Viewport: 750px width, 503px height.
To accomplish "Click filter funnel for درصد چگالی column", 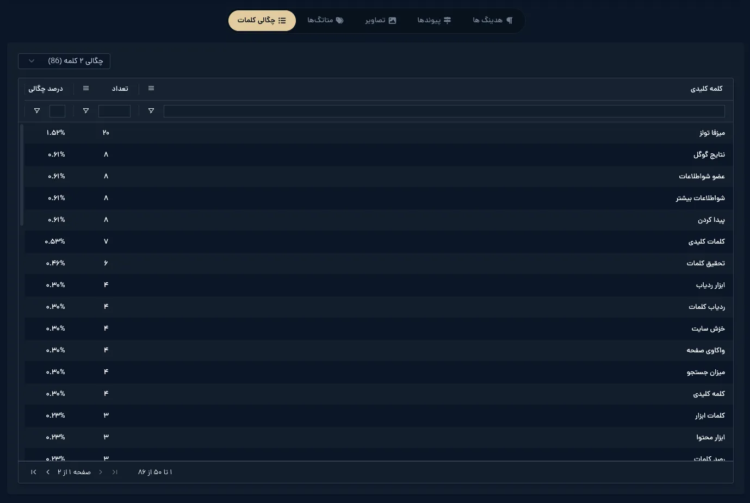I will pos(37,111).
